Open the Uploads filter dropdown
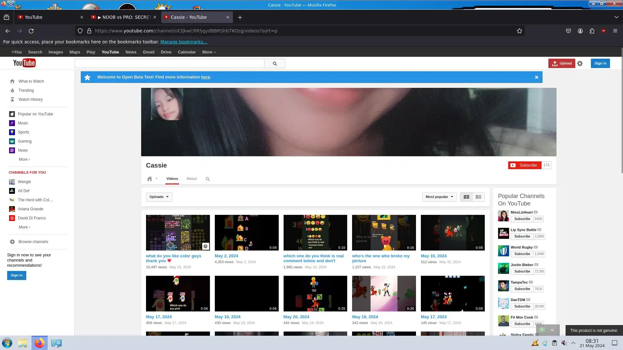Screen dimensions: 623x350 [x=159, y=197]
